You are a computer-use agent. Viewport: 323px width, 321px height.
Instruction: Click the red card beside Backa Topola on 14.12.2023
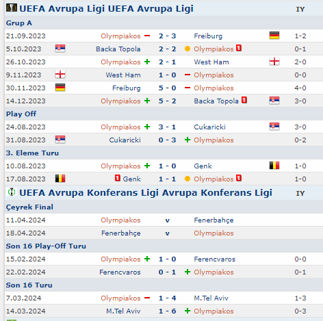click(244, 100)
